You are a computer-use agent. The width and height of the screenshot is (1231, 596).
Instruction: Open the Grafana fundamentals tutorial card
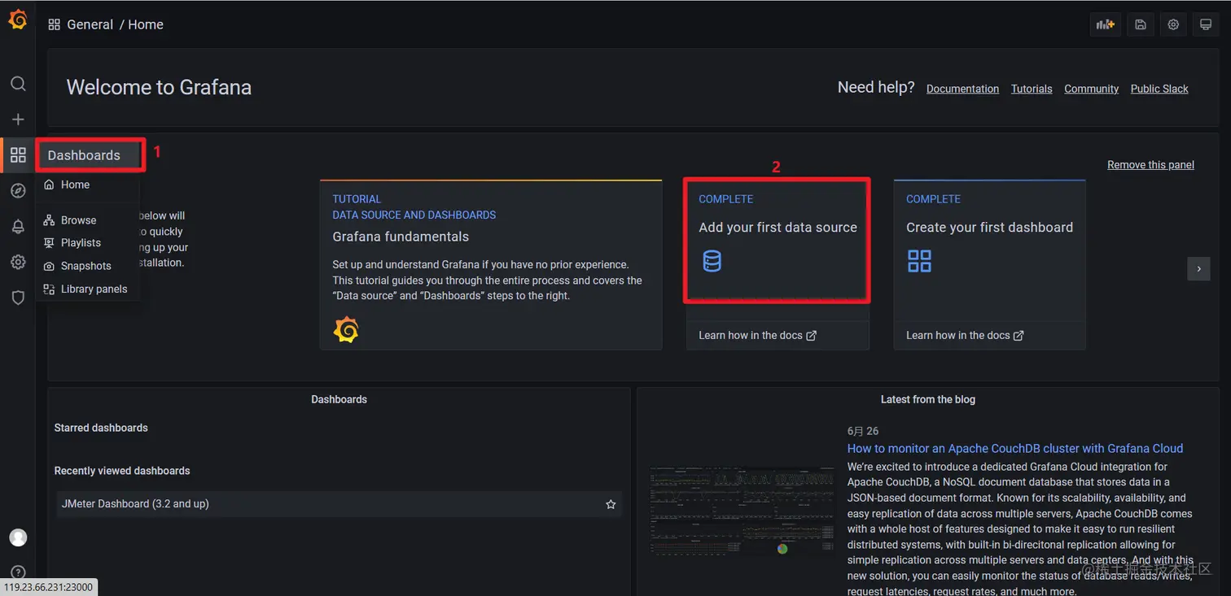click(x=491, y=265)
